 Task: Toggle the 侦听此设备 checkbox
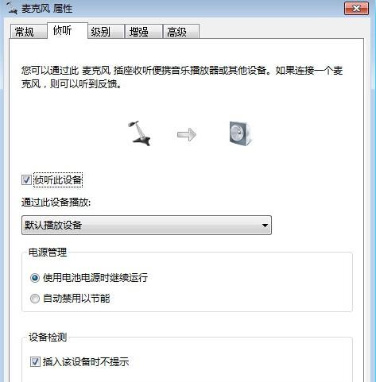(x=26, y=180)
